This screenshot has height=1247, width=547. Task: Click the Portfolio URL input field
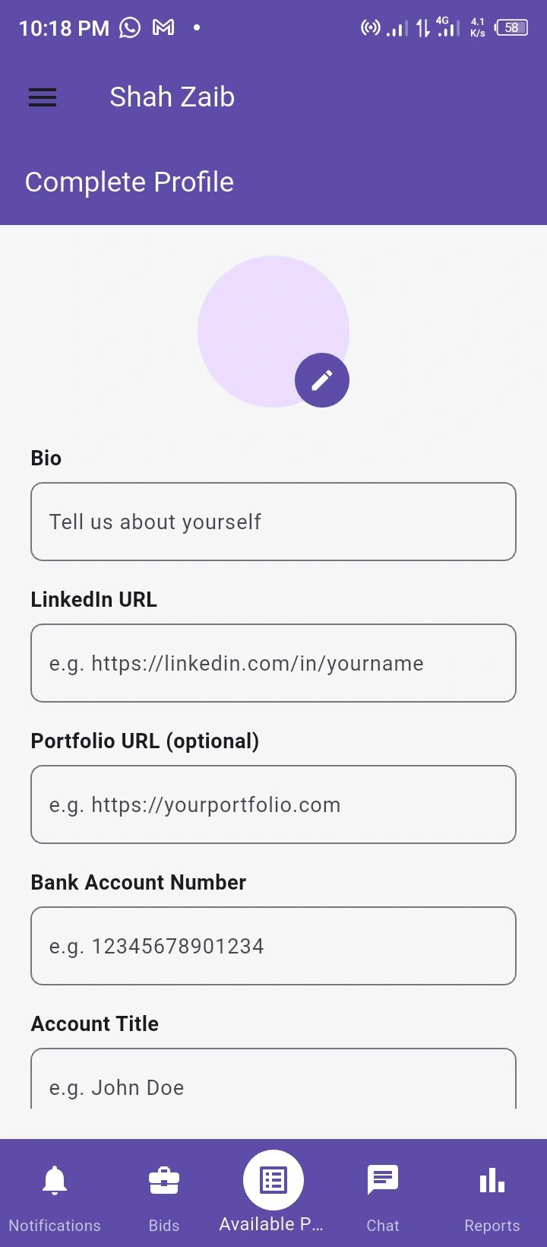point(273,804)
